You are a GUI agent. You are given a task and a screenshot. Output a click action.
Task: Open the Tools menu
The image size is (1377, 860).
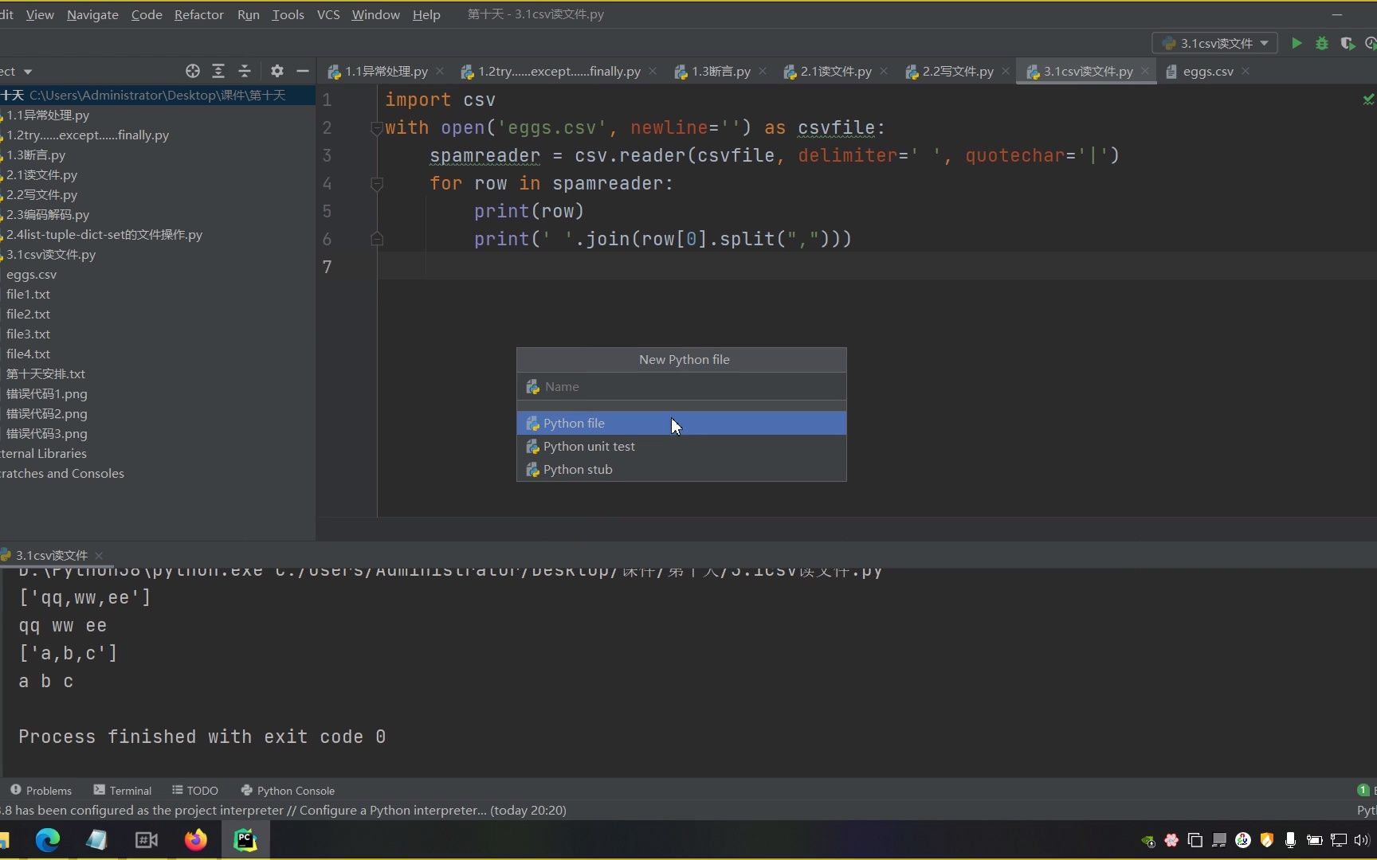tap(288, 14)
